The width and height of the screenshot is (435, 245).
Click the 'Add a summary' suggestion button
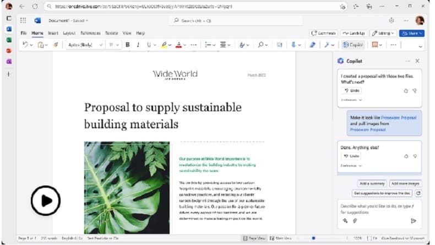click(x=371, y=183)
